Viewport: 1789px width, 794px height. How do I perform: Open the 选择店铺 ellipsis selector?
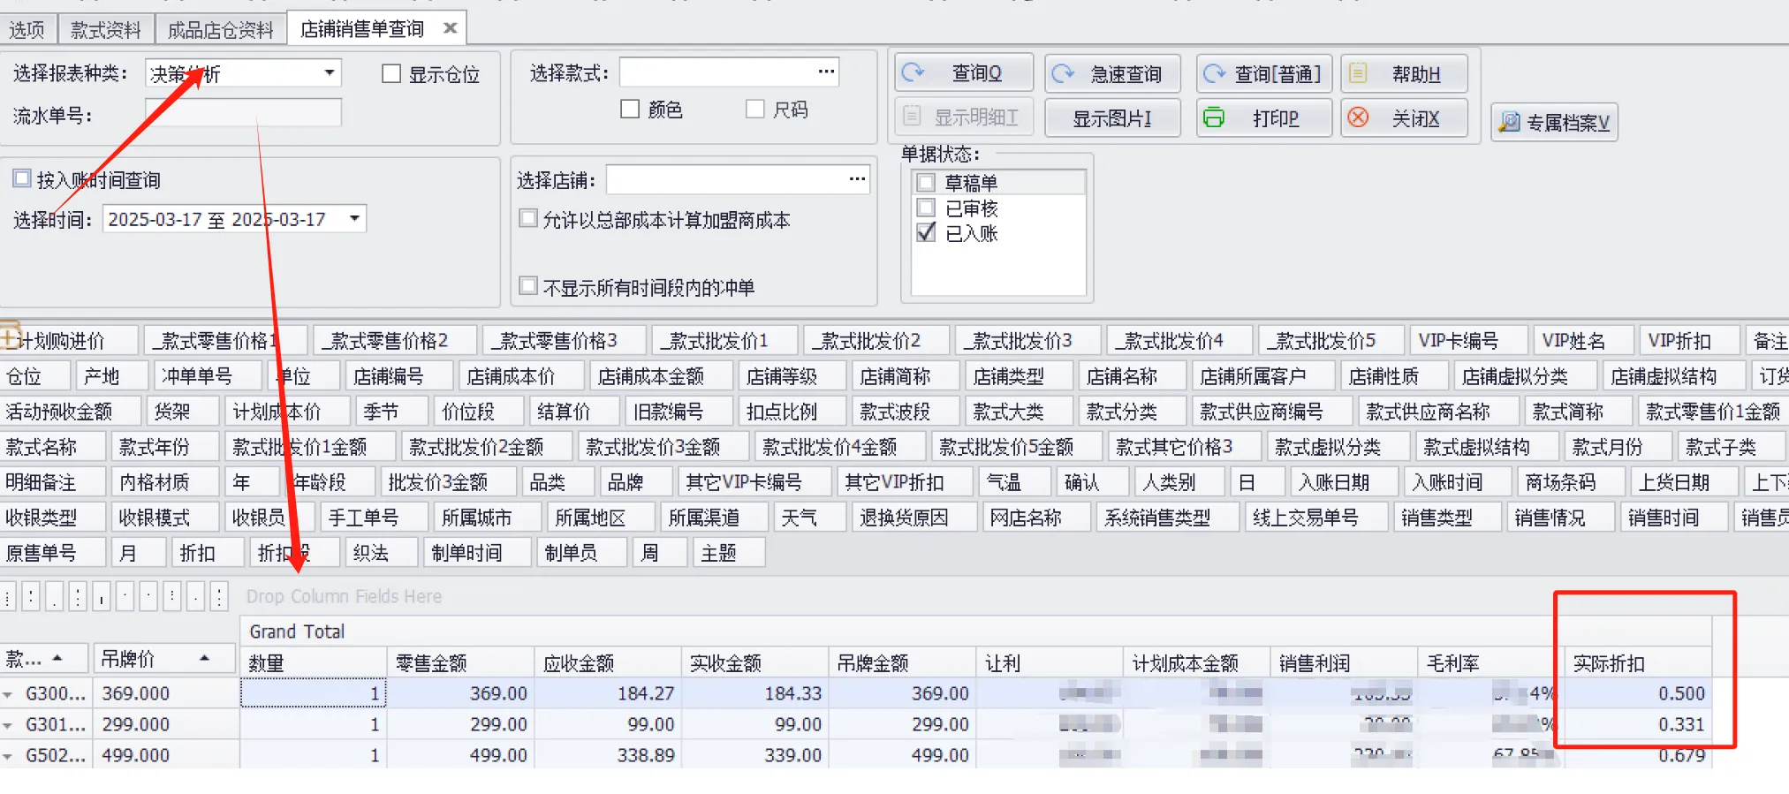(856, 179)
